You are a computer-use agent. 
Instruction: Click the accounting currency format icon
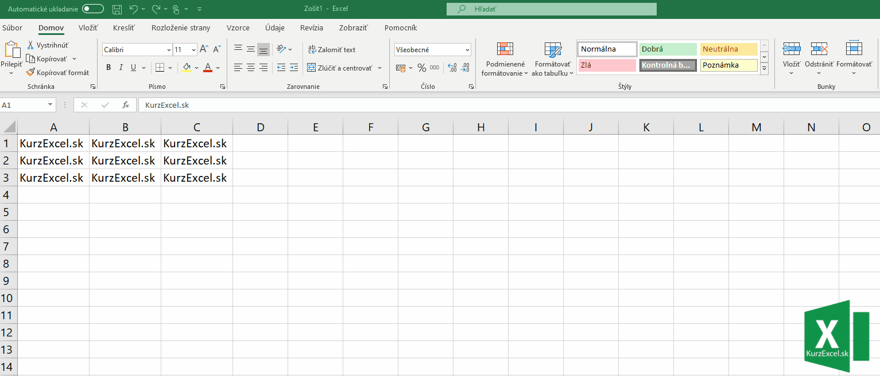pyautogui.click(x=401, y=68)
